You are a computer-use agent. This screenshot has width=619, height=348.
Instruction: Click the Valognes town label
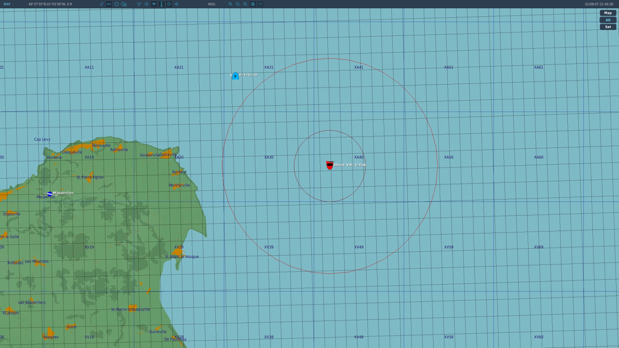(x=51, y=337)
